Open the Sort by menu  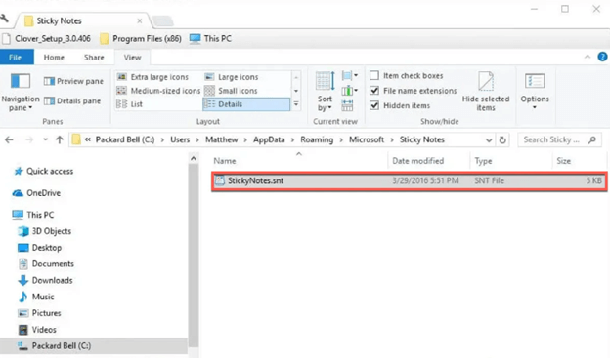tap(325, 92)
